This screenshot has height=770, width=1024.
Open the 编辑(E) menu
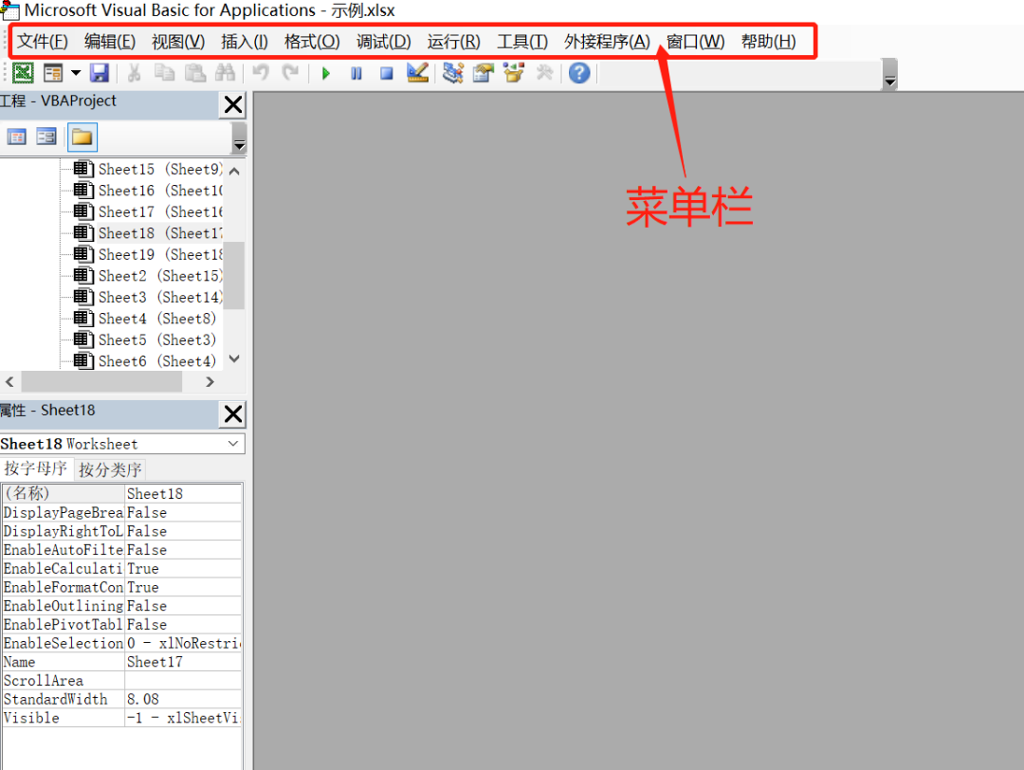coord(110,42)
